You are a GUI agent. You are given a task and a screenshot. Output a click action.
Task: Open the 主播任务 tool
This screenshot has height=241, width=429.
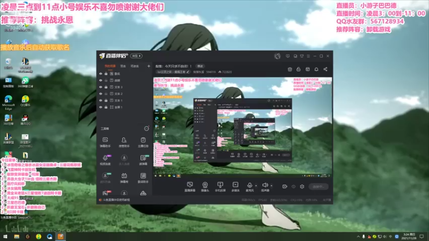coord(143,142)
